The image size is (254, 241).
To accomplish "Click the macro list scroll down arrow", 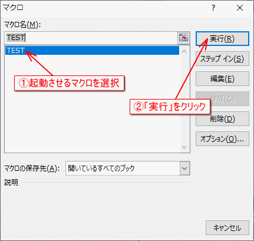I will [x=184, y=147].
